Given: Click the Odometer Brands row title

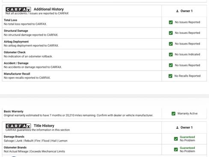Looking at the screenshot, I should tap(15, 148).
